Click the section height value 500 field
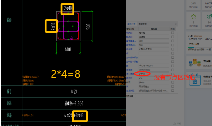212x126 pixels. [x=154, y=45]
